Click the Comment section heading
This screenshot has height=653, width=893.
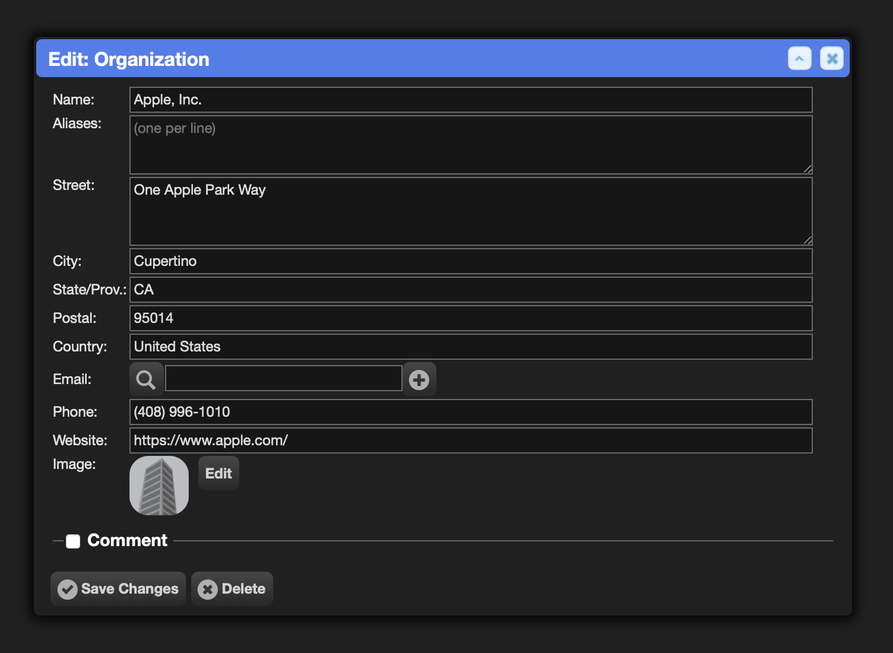tap(127, 540)
